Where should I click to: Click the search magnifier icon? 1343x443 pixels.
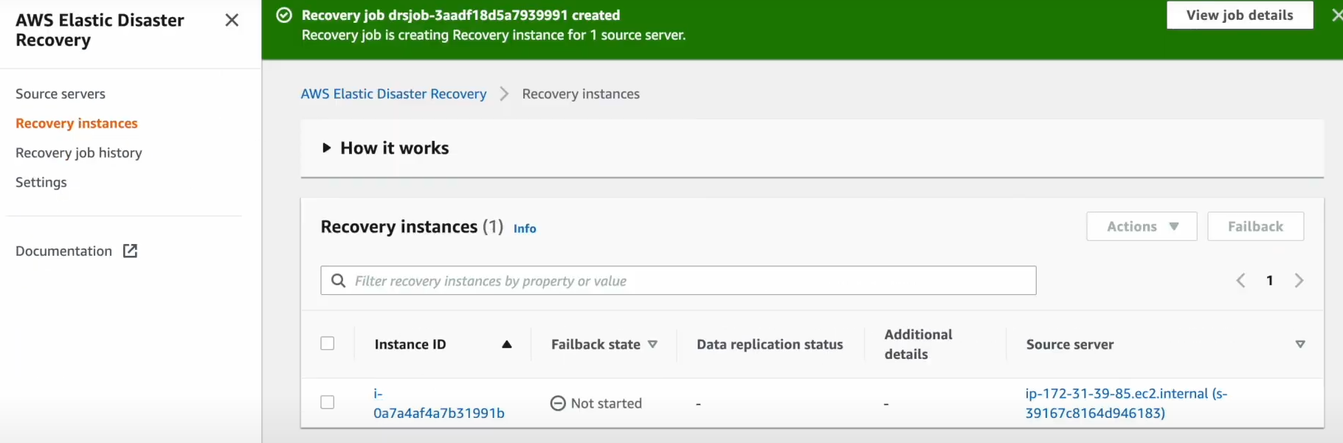tap(338, 280)
